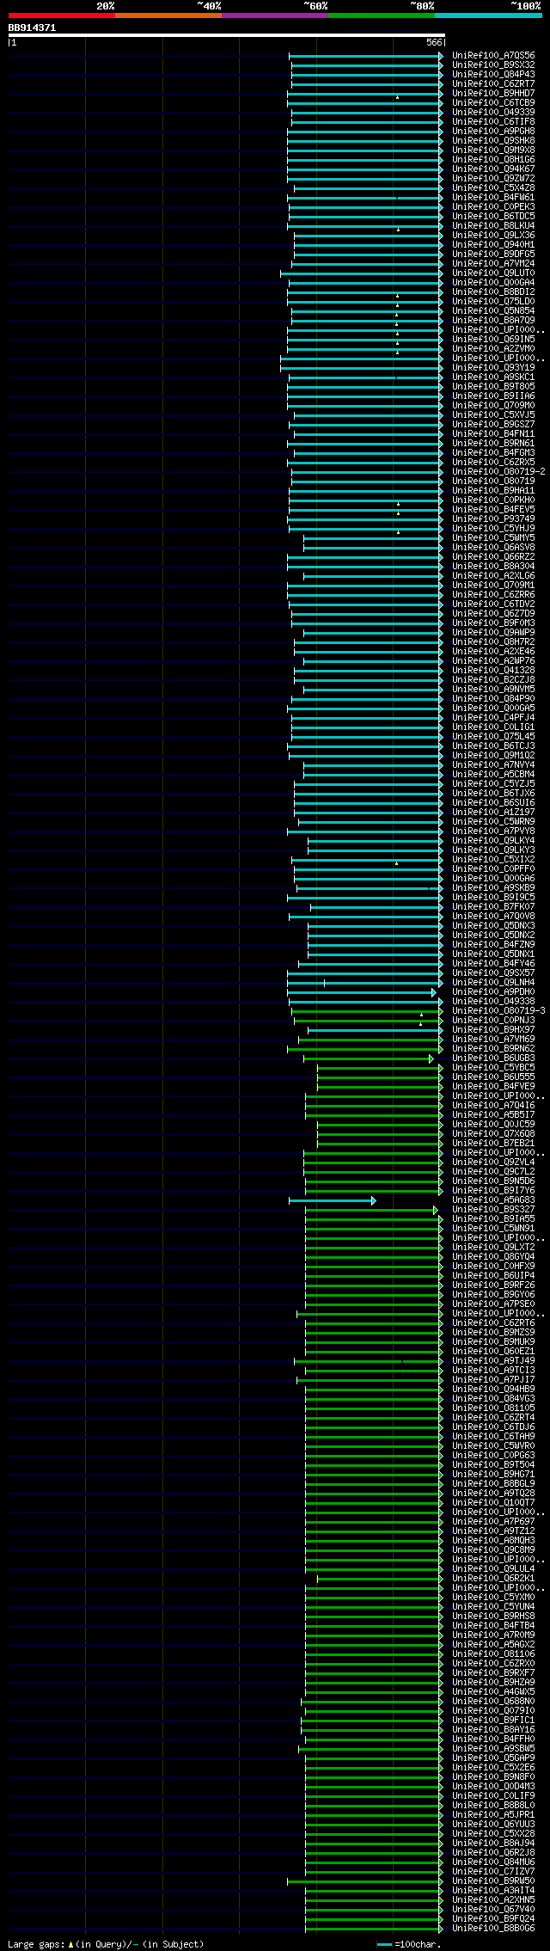Image resolution: width=550 pixels, height=1951 pixels.
Task: Click the purple ~60% identity legend bar
Action: [275, 15]
